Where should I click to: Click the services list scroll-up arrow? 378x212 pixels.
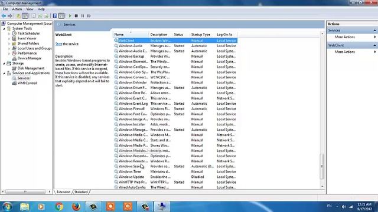322,34
